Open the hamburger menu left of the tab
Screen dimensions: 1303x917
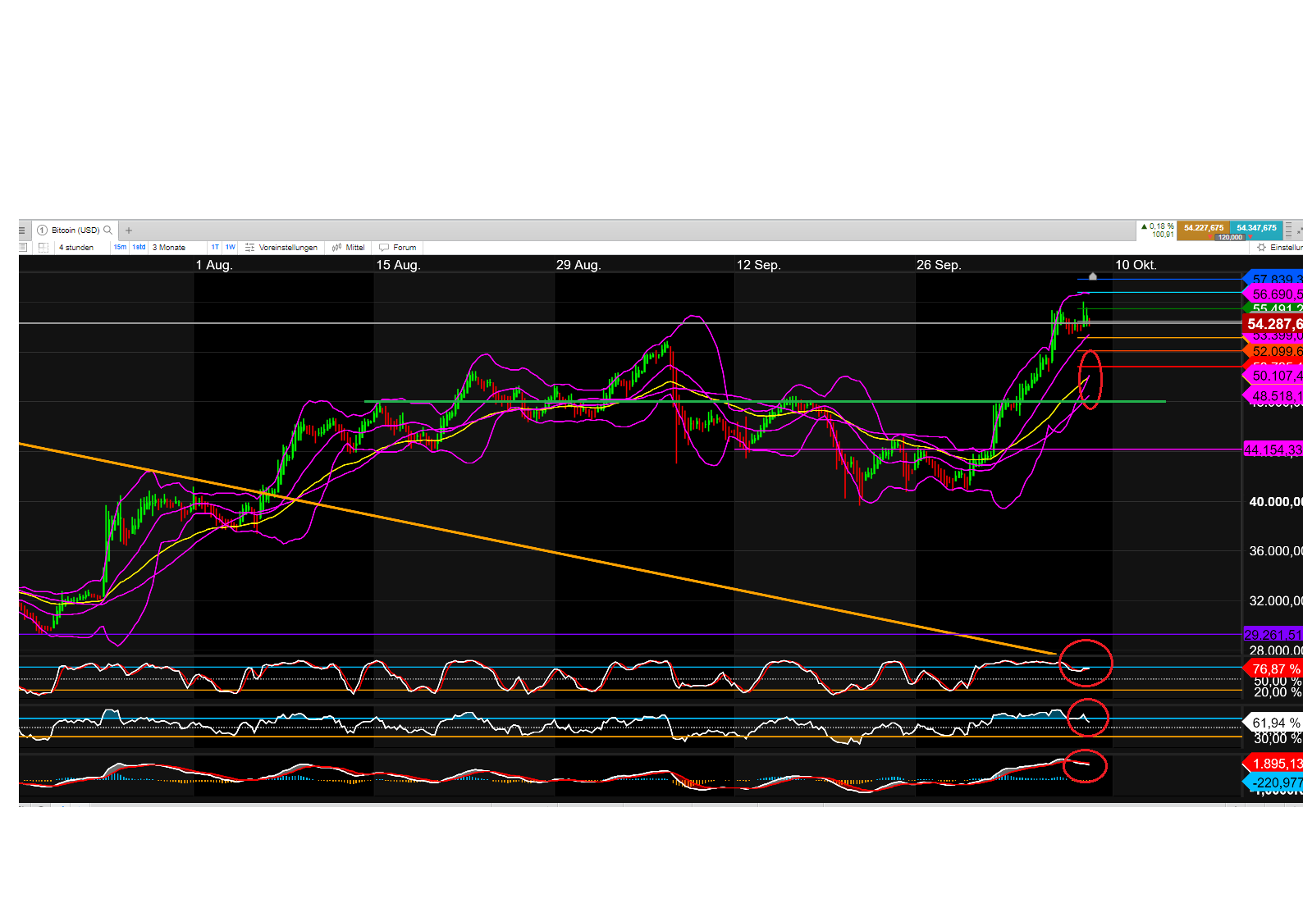coord(22,230)
